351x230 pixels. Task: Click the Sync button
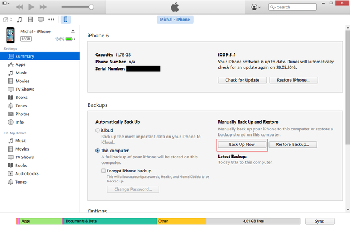[x=320, y=221]
